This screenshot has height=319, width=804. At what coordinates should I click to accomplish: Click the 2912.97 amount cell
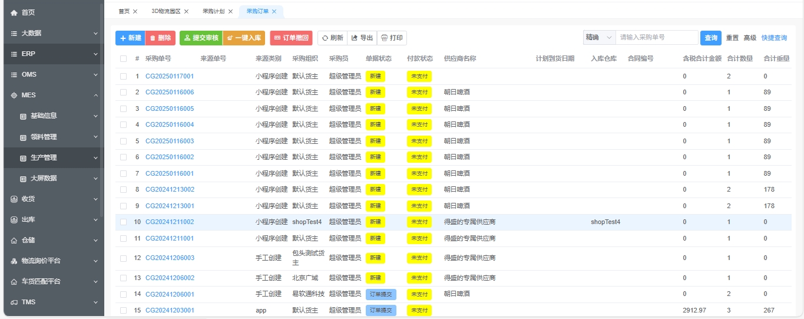694,310
